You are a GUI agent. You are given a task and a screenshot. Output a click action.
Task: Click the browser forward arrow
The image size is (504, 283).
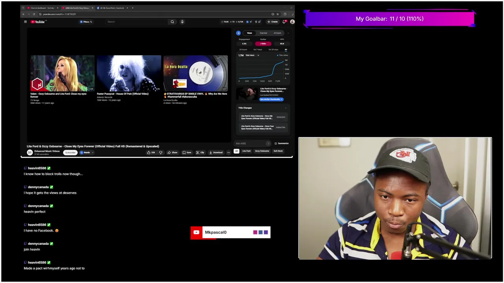click(x=28, y=14)
